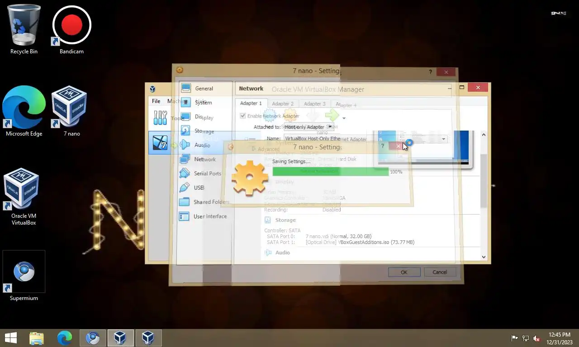579x347 pixels.
Task: Open Microsoft Edge desktop shortcut
Action: [24, 111]
